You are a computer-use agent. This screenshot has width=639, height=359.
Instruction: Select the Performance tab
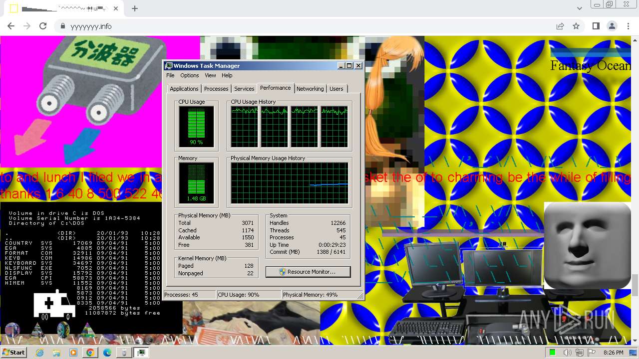276,88
